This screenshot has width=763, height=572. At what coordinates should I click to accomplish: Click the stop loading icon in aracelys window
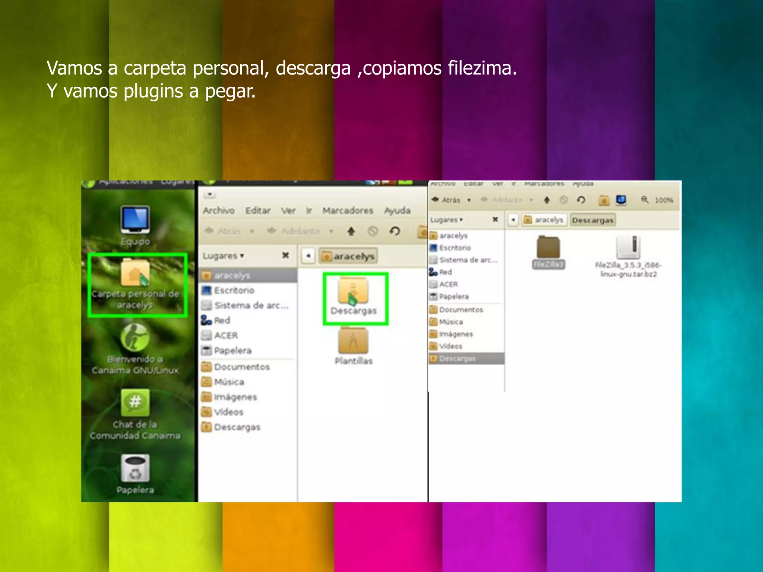(x=373, y=231)
